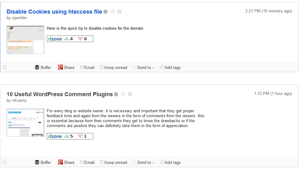Click Buffer stack icon beside Disable Cookies title

click(120, 11)
